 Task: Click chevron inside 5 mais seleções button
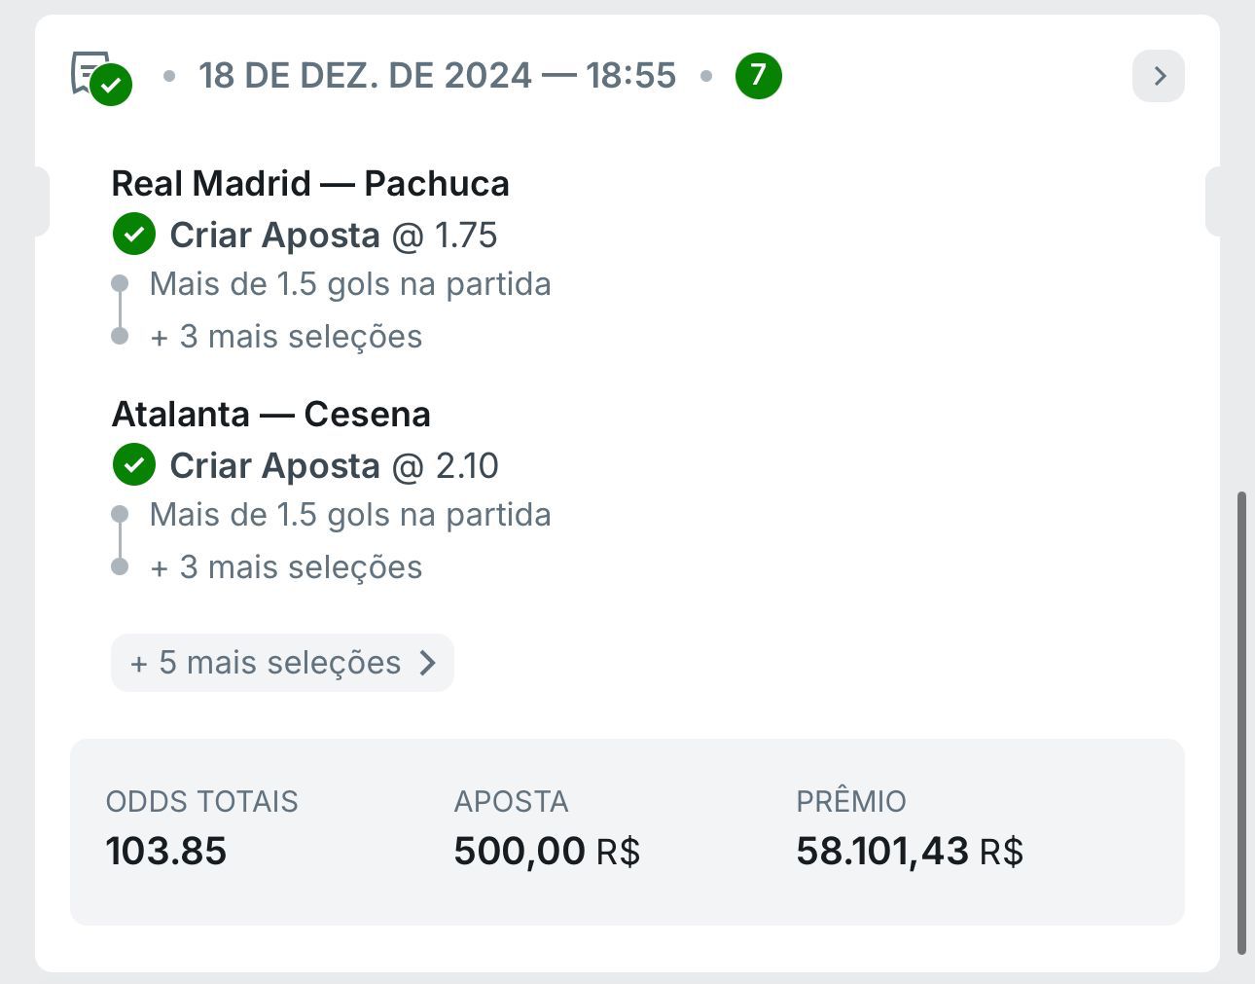(427, 663)
